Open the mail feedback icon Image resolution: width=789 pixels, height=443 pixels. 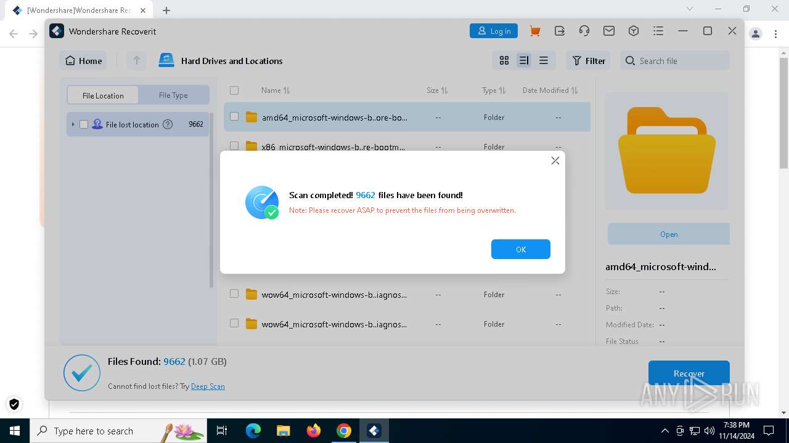(609, 31)
